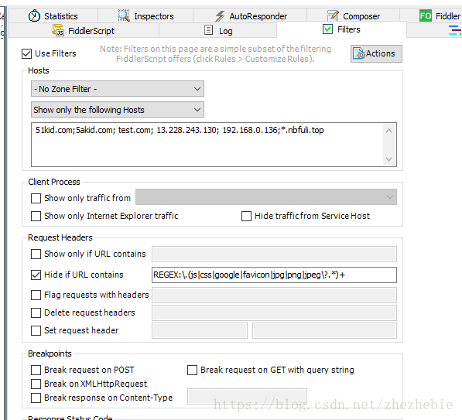Switch to the Composer tab
The height and width of the screenshot is (420, 462).
pyautogui.click(x=354, y=16)
